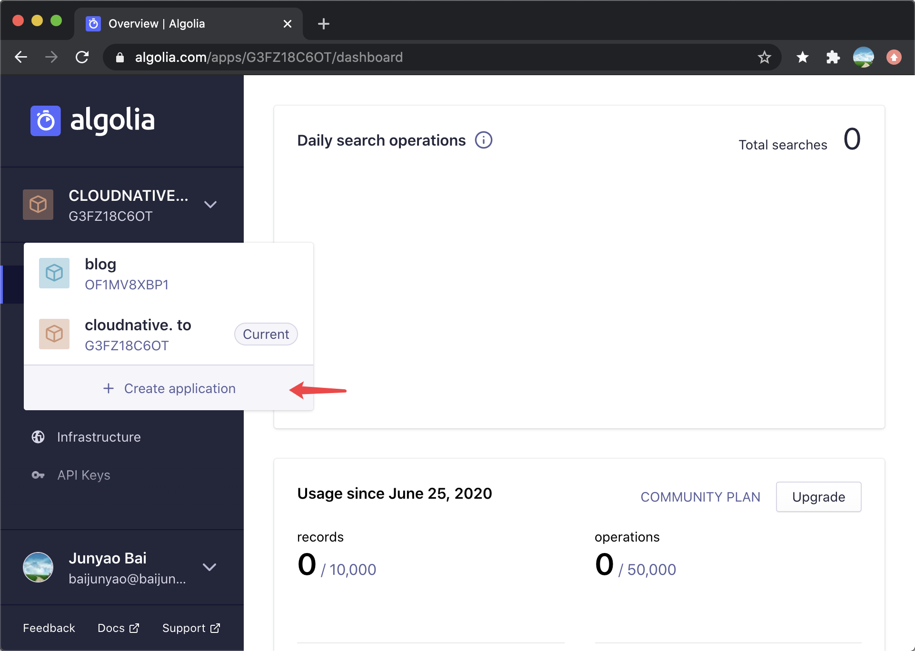
Task: Select cloudnative.to marked as Current
Action: [138, 334]
